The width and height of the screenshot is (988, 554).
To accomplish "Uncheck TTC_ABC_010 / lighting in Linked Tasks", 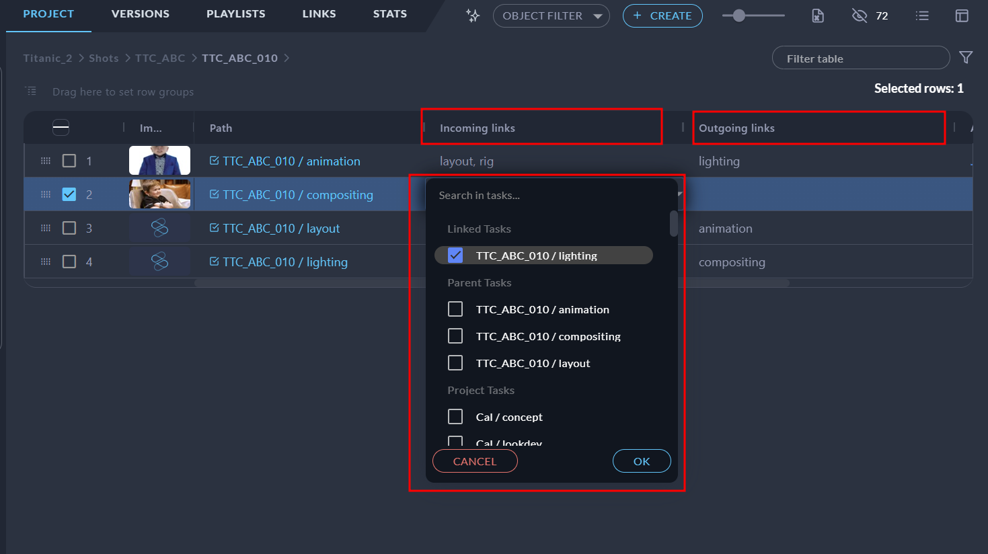I will point(455,255).
